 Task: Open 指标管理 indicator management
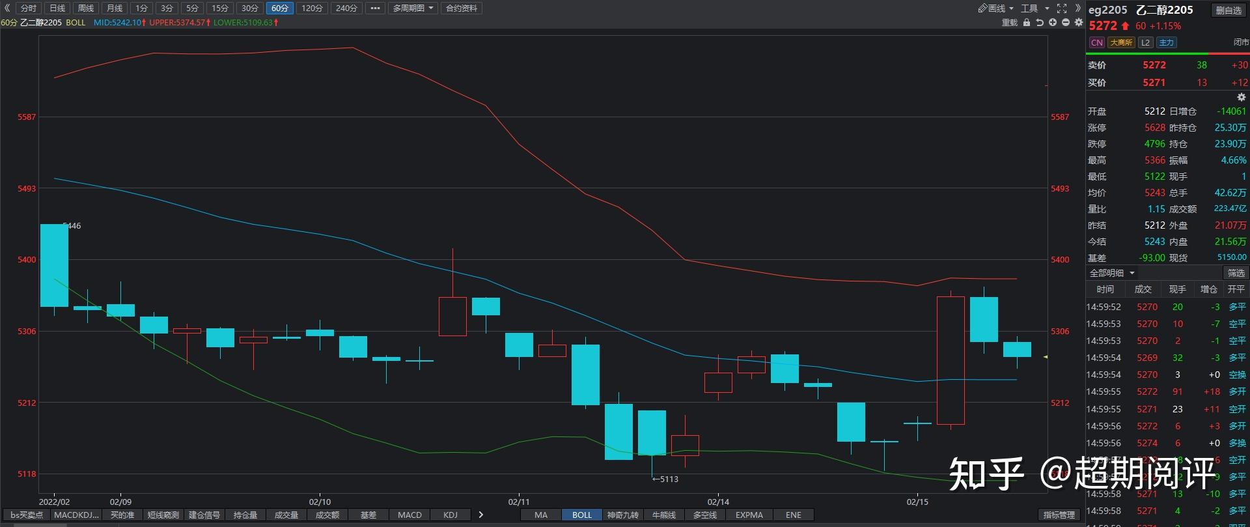click(1059, 515)
